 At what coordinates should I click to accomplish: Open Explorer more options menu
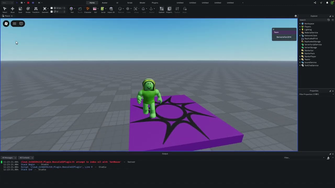333,20
